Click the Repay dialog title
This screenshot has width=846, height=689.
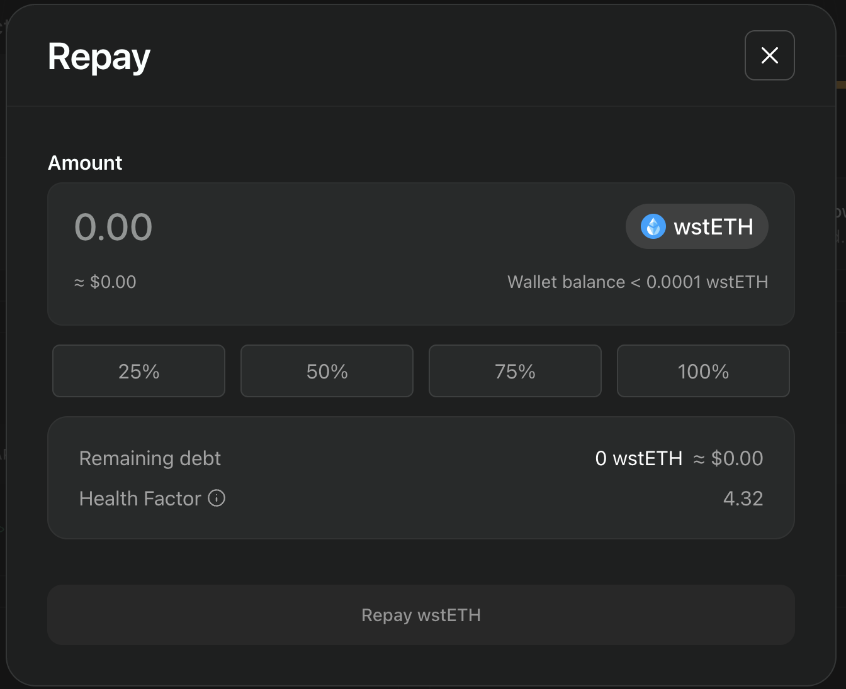tap(99, 57)
